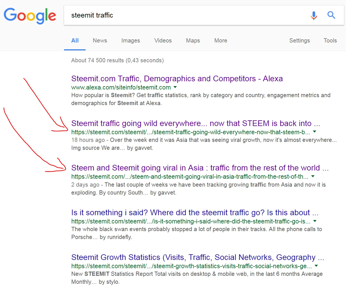The width and height of the screenshot is (346, 288).
Task: Click the '2 days ago' snippet text
Action: click(85, 185)
